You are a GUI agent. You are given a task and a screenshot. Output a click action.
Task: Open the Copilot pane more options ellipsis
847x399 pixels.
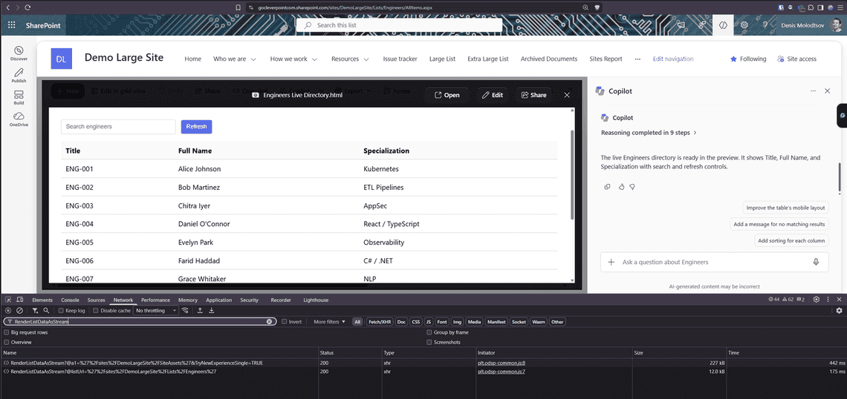pyautogui.click(x=813, y=91)
